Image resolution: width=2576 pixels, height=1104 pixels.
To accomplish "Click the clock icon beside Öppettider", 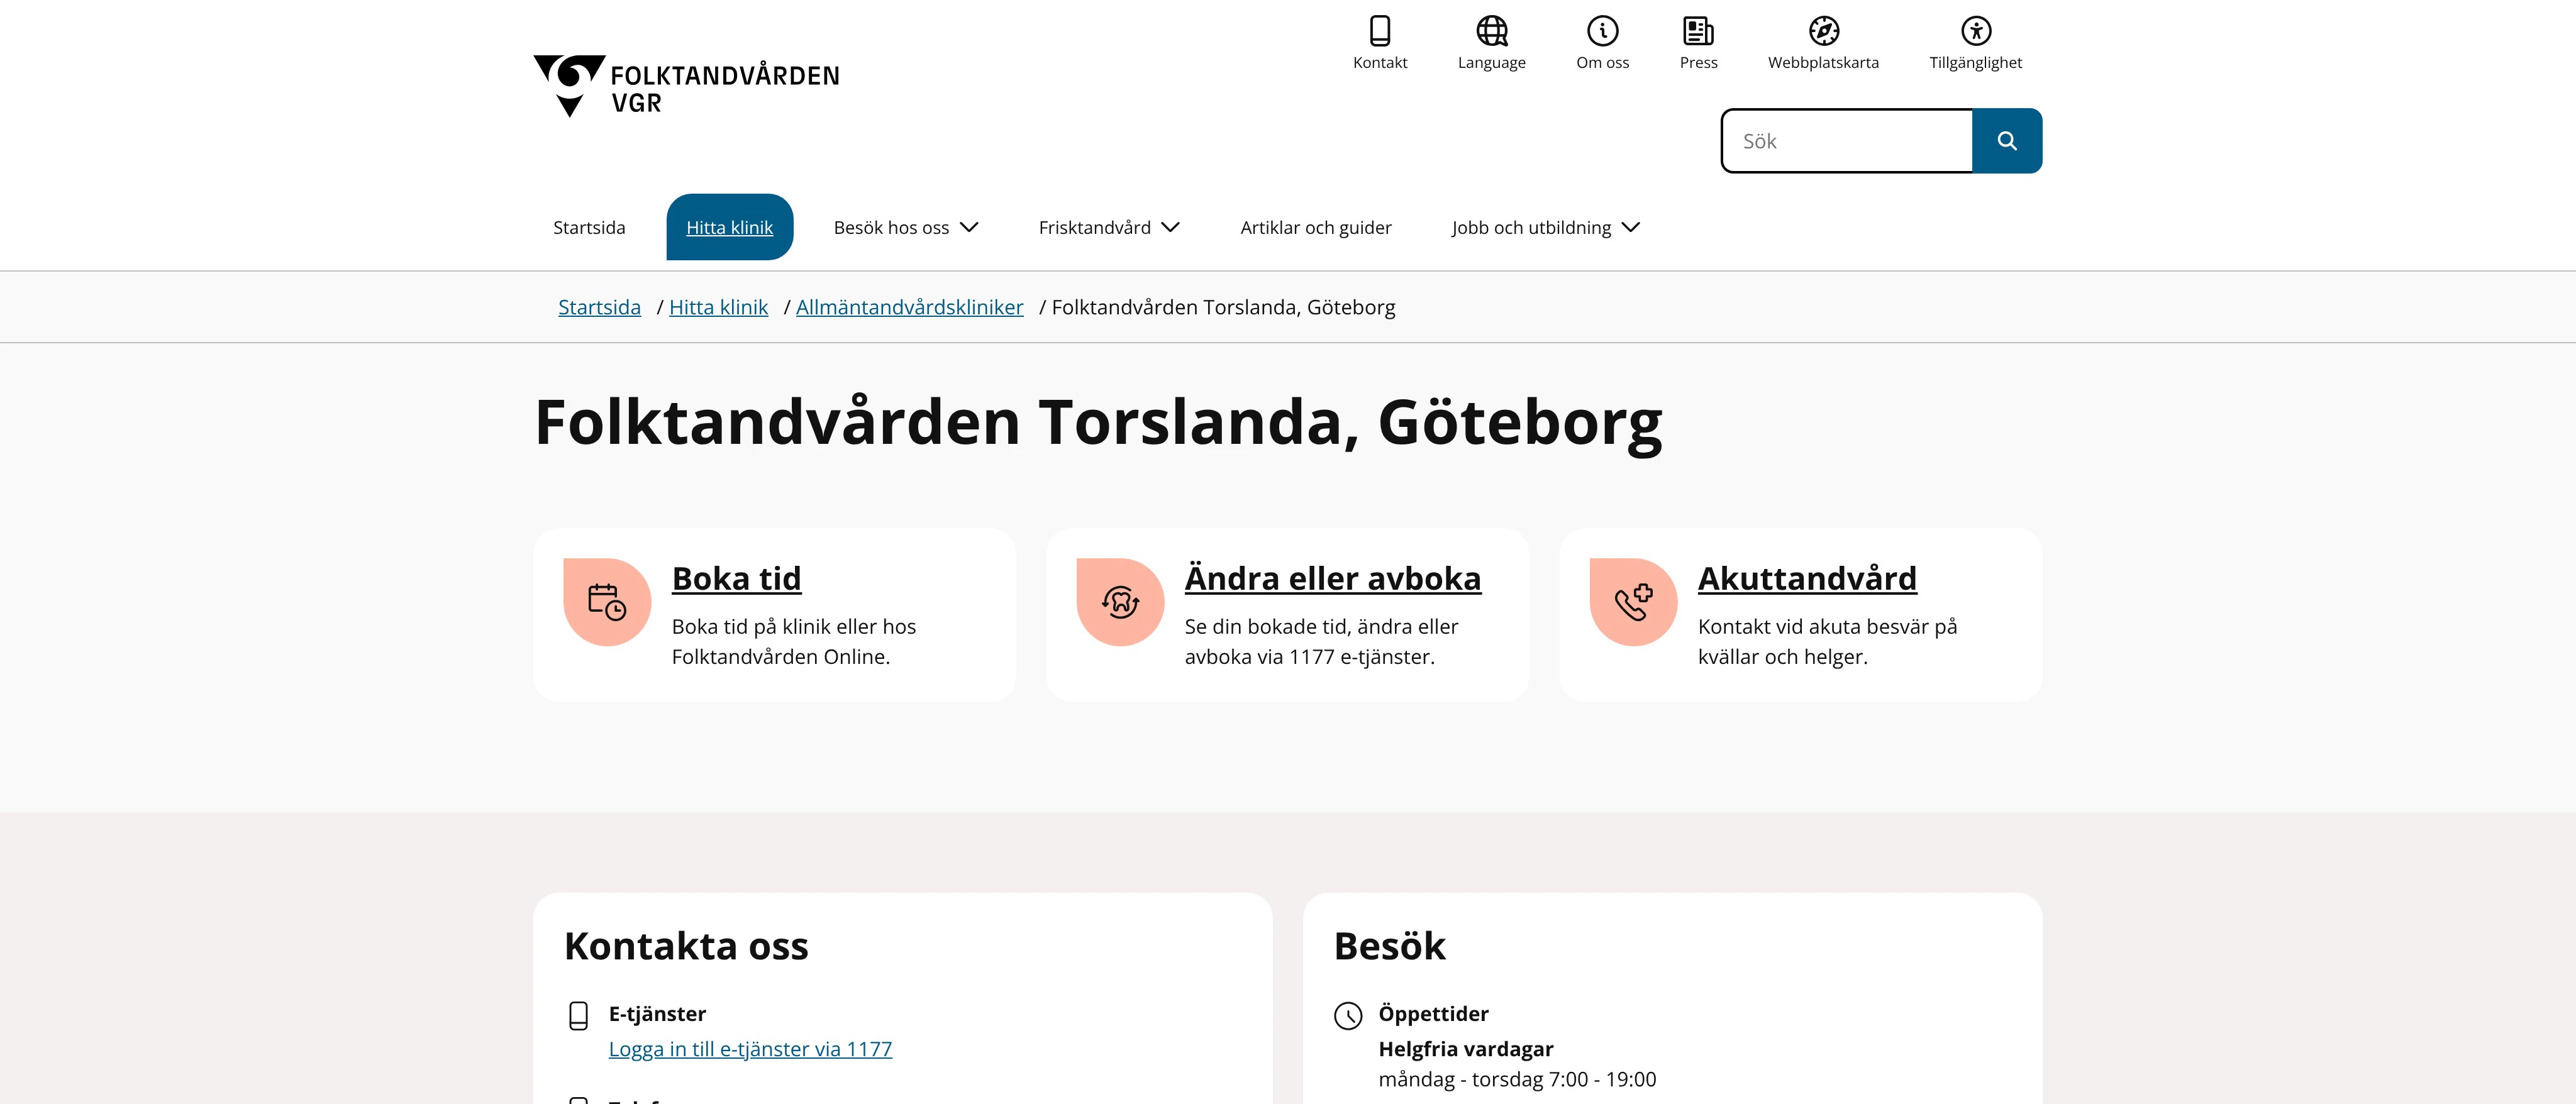I will point(1348,1016).
